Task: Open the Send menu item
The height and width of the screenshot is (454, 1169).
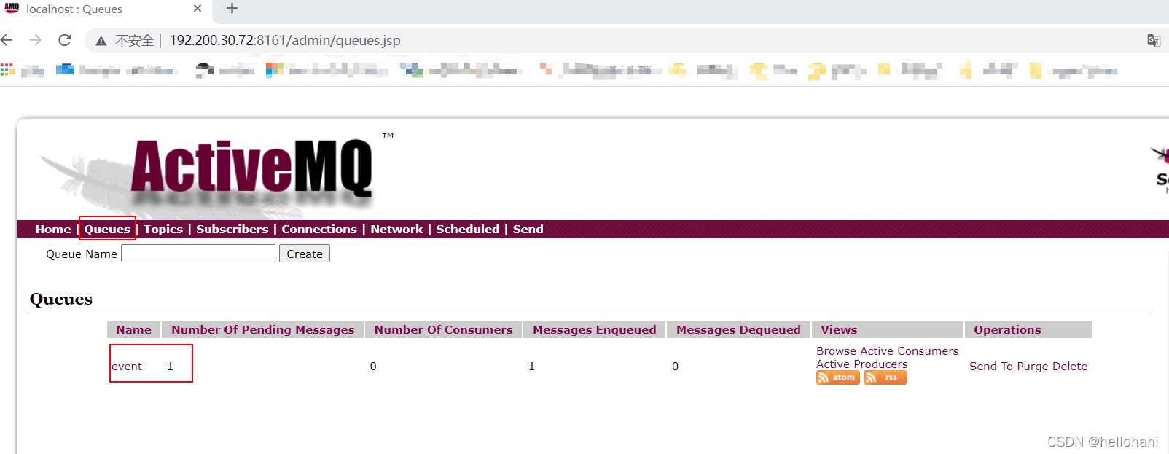Action: (528, 229)
